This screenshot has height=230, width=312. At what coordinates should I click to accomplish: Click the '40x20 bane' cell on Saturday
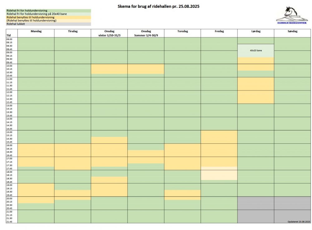pos(256,50)
